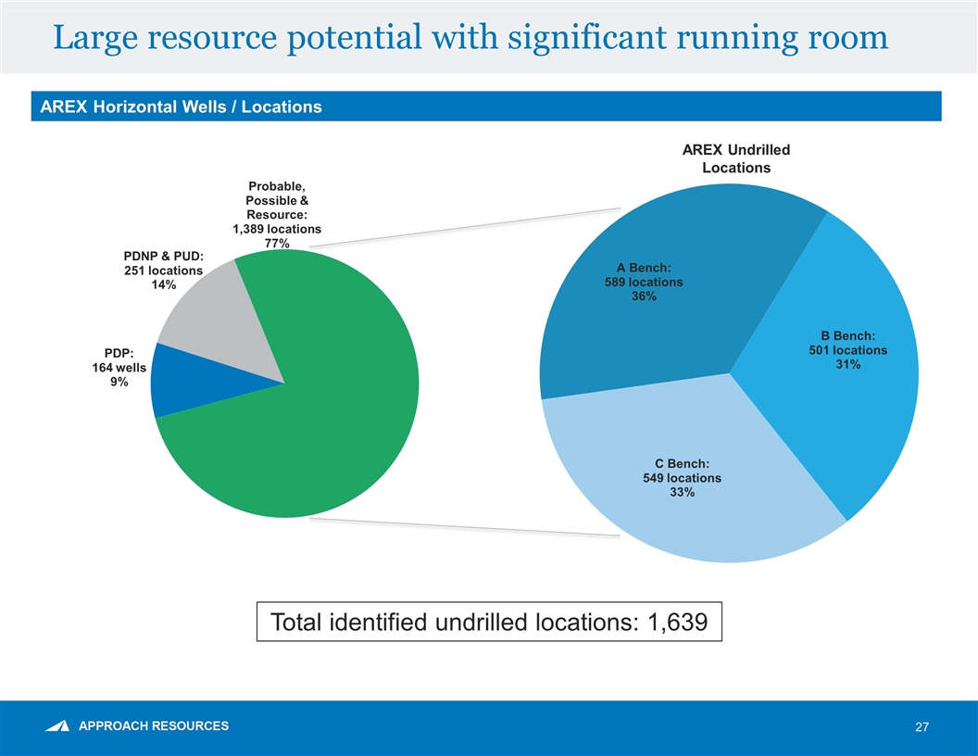The image size is (978, 756).
Task: Click the PDNP & PUD 251 locations label
Action: pyautogui.click(x=163, y=270)
